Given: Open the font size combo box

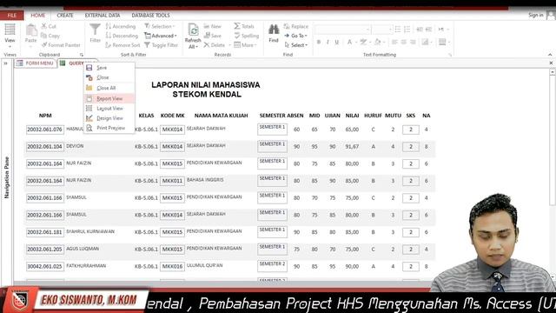Looking at the screenshot, I should pos(382,30).
